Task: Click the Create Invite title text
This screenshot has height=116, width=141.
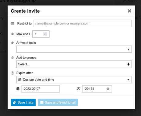Action: coord(25,11)
